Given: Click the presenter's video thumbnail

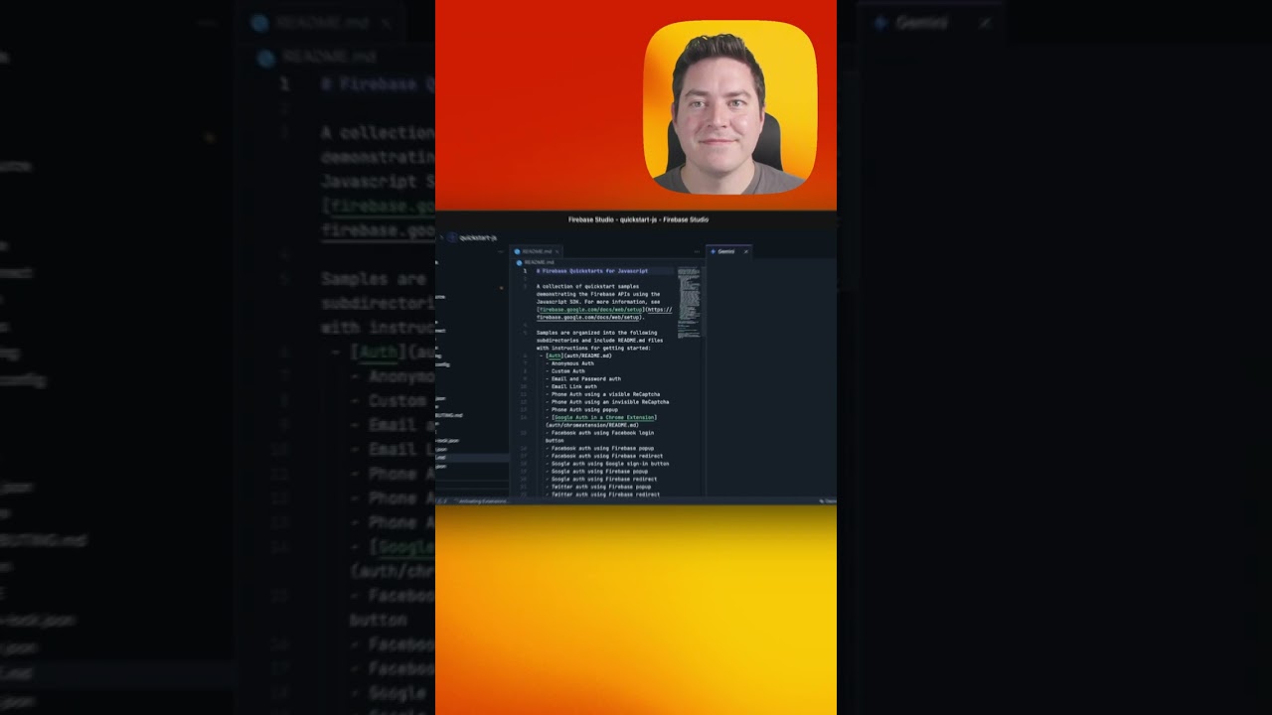Looking at the screenshot, I should [730, 107].
